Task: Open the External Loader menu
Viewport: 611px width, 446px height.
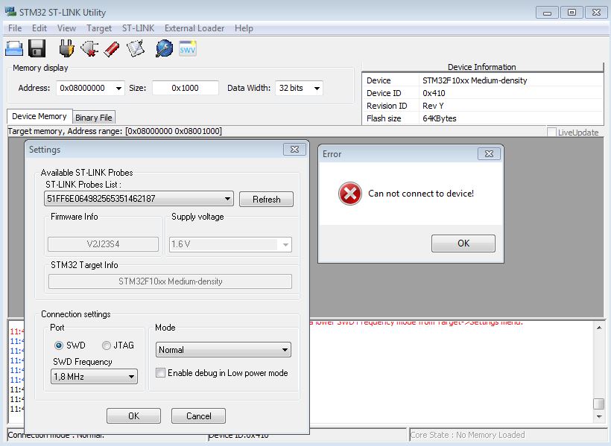Action: coord(194,28)
